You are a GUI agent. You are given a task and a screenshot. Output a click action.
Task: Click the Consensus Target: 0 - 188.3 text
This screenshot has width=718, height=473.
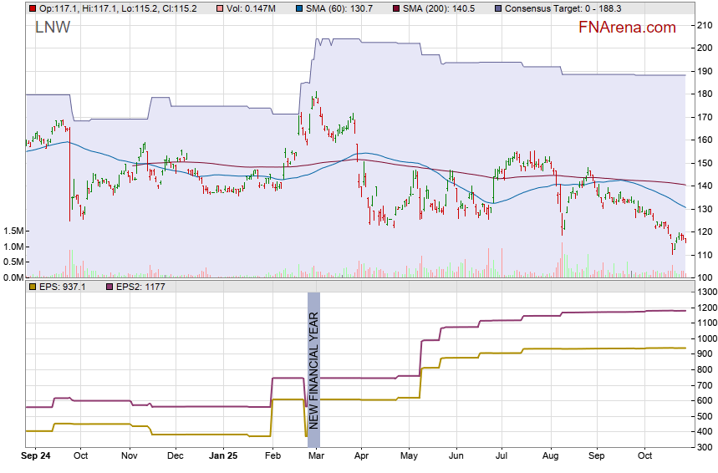(564, 8)
